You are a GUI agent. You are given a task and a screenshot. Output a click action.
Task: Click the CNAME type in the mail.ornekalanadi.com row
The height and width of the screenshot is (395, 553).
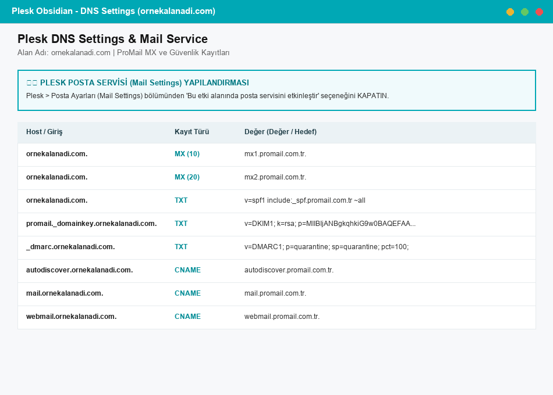click(187, 293)
